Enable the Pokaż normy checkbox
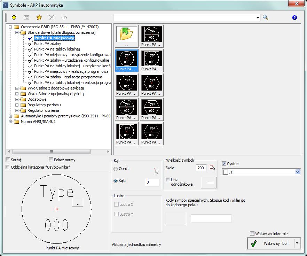This screenshot has width=307, height=256. [x=51, y=160]
